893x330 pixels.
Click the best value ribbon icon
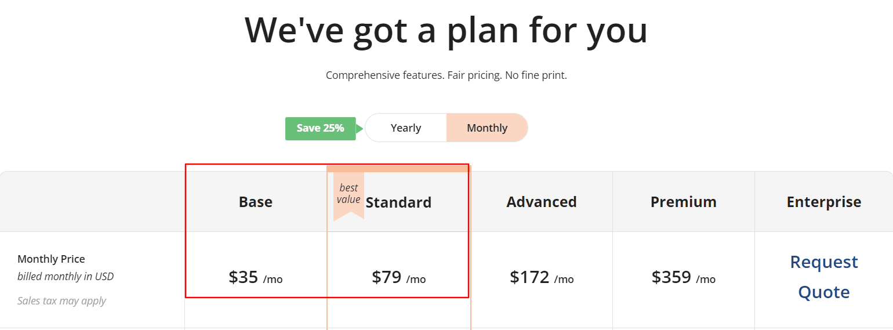[x=349, y=195]
